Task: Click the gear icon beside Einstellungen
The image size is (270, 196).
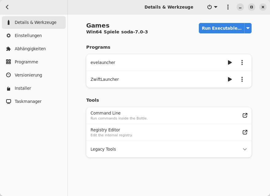Action: click(x=9, y=36)
